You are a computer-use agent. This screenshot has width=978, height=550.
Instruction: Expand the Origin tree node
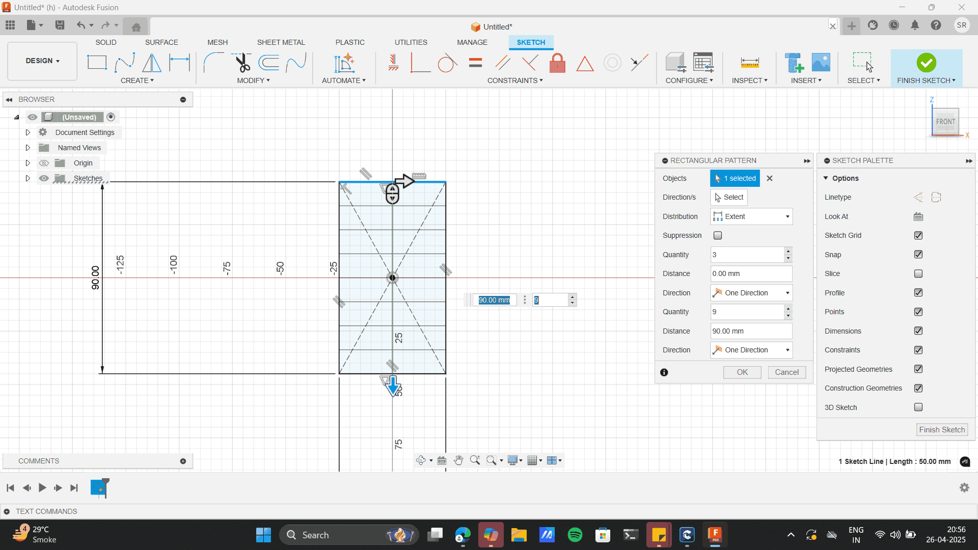point(28,163)
